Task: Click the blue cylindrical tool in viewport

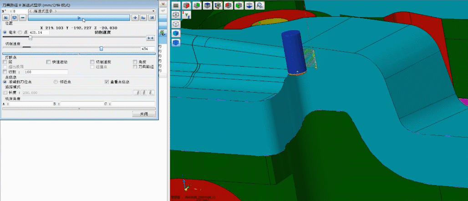Action: coord(293,53)
